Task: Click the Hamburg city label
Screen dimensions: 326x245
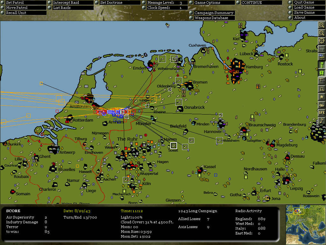Action: 254,67
